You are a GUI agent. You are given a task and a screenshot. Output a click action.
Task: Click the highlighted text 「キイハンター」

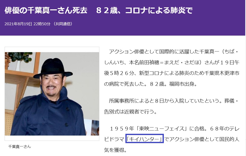(x=145, y=139)
